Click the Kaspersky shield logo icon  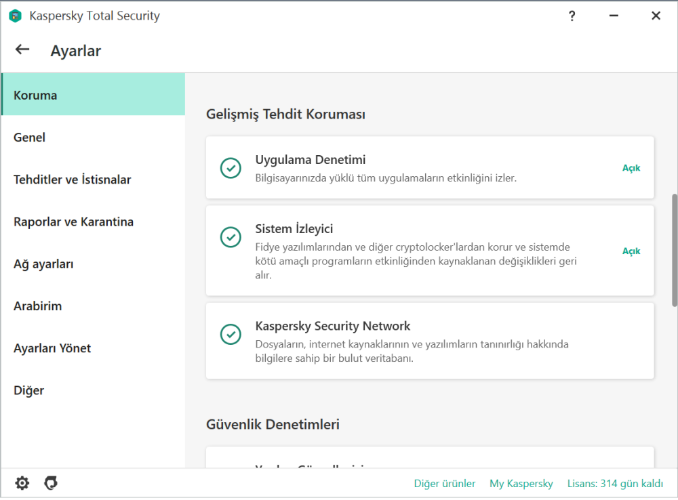[15, 16]
